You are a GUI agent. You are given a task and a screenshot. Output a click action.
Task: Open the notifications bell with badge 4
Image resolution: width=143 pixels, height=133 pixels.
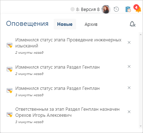(138, 9)
